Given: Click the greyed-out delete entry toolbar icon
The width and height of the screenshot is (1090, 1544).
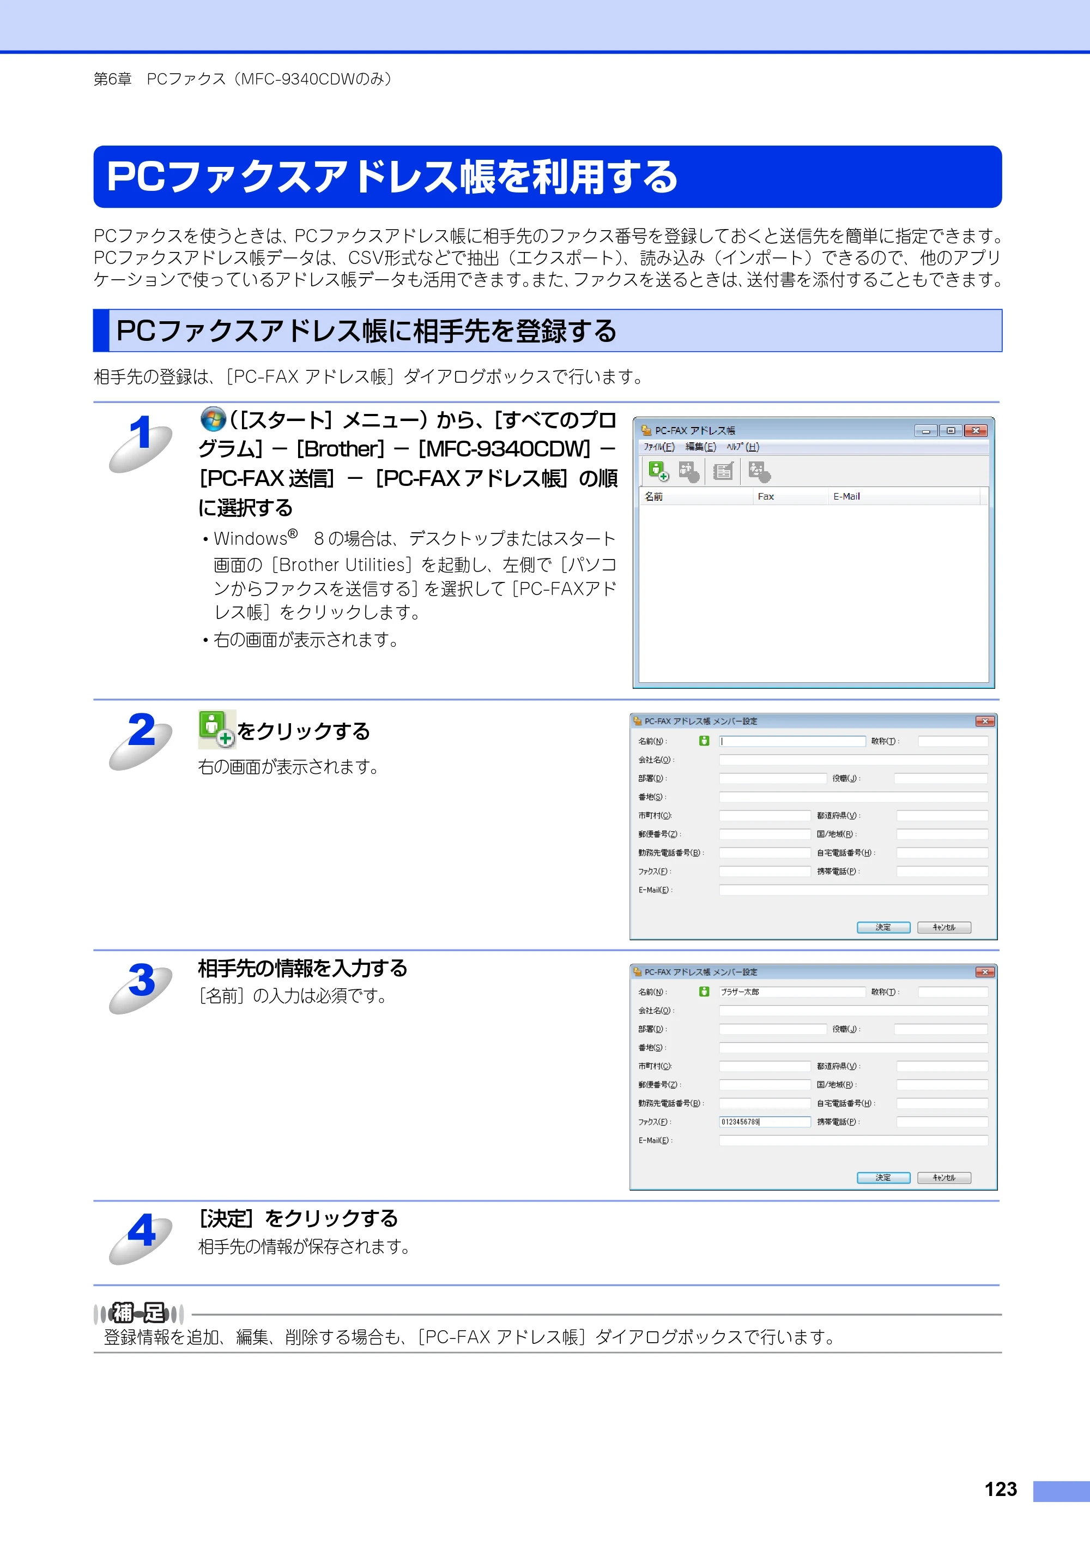Looking at the screenshot, I should pos(759,471).
